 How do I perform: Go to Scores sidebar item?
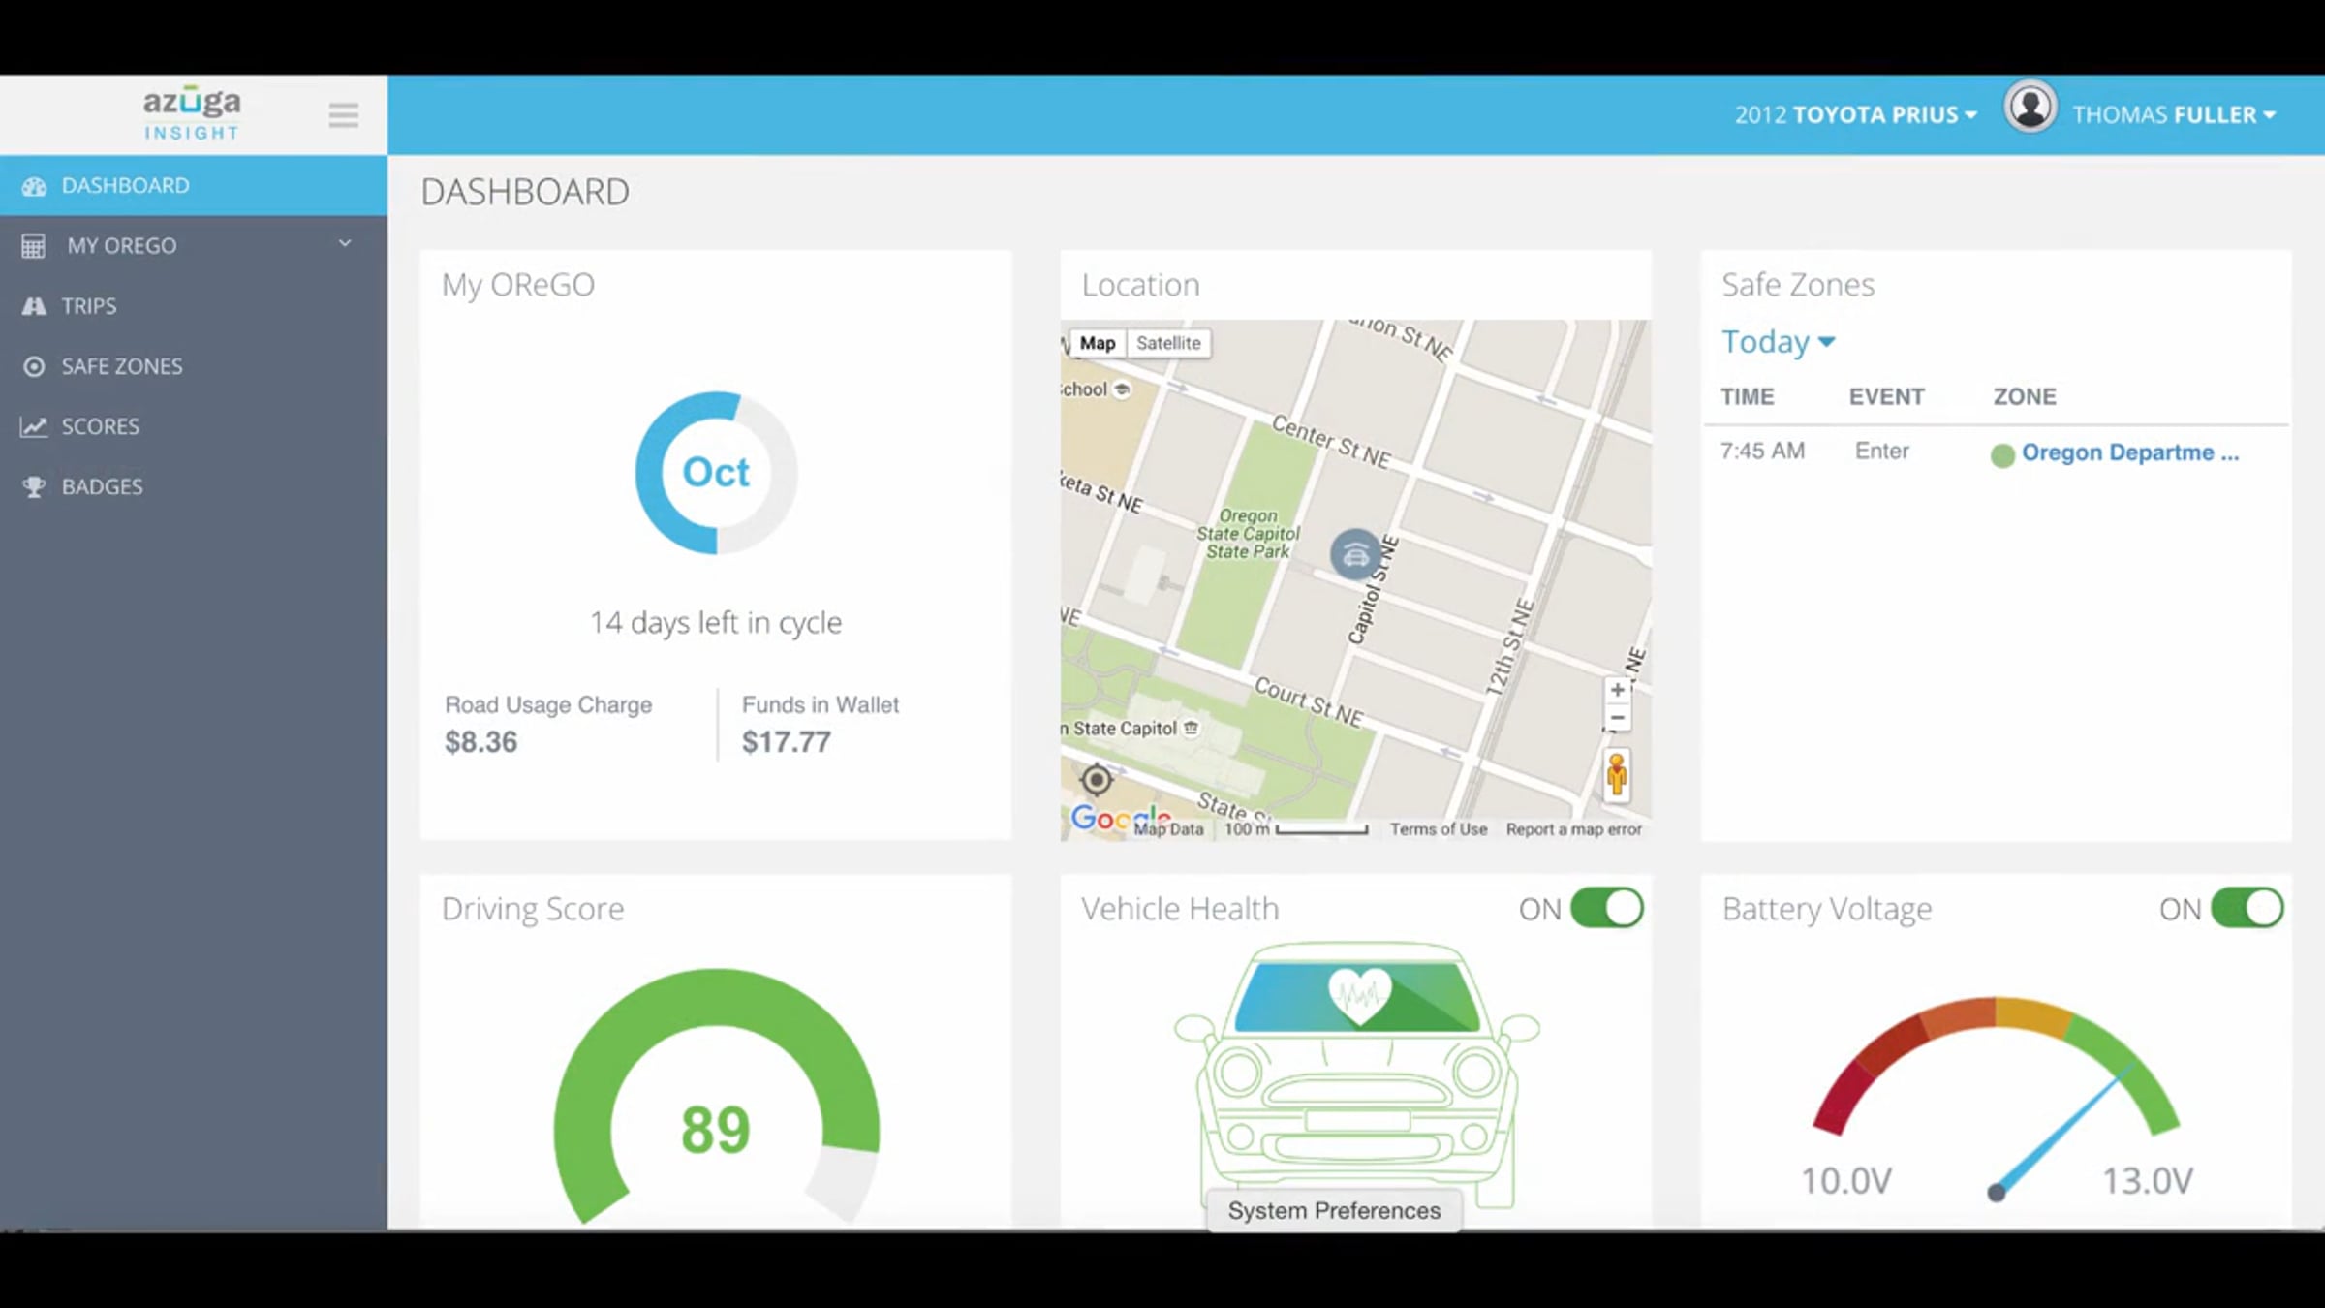[100, 426]
